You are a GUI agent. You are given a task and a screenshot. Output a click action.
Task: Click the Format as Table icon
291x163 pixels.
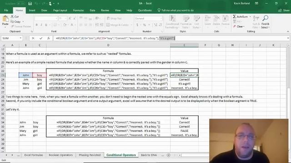coord(186,19)
